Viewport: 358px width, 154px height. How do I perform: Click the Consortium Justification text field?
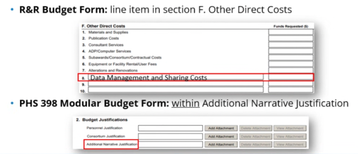point(170,137)
